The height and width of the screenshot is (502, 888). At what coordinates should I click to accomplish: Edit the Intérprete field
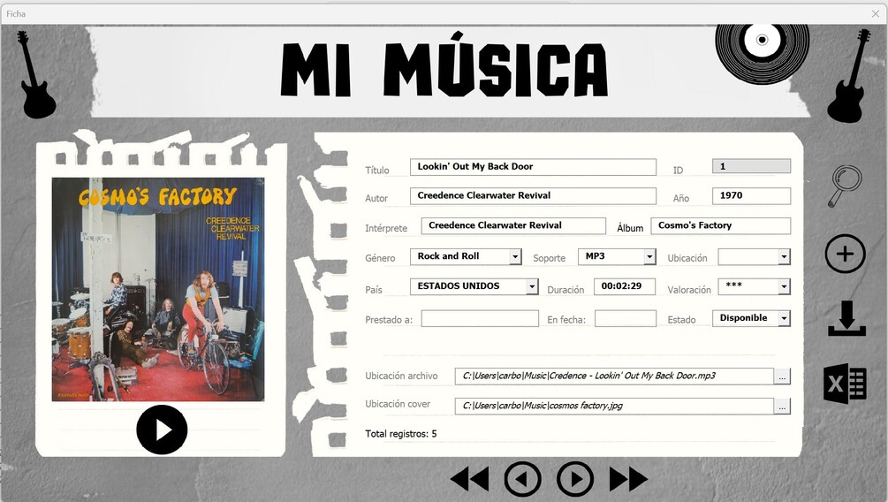pyautogui.click(x=513, y=225)
